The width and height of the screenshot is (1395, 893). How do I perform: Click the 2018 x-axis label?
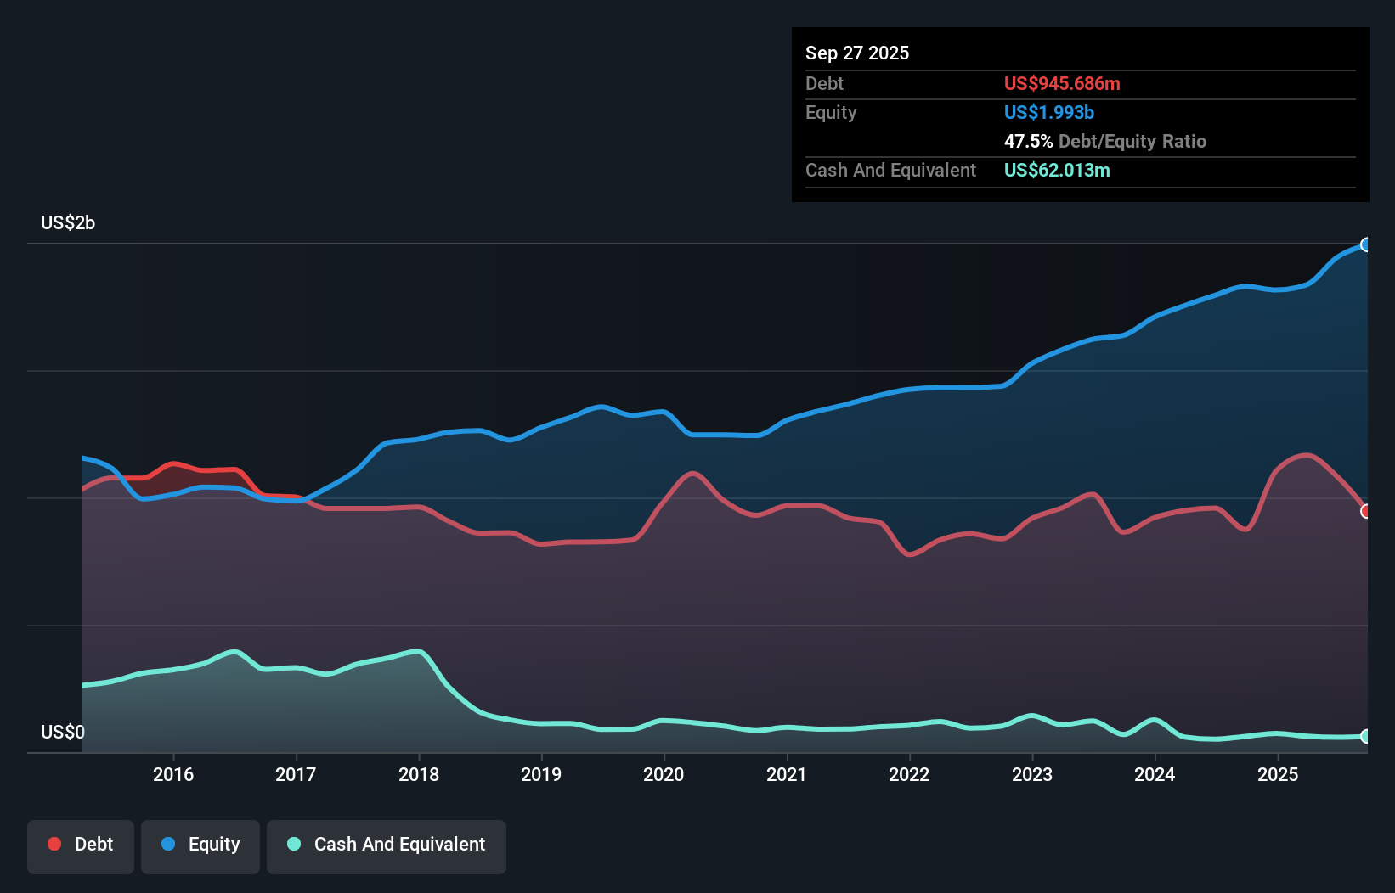coord(419,774)
